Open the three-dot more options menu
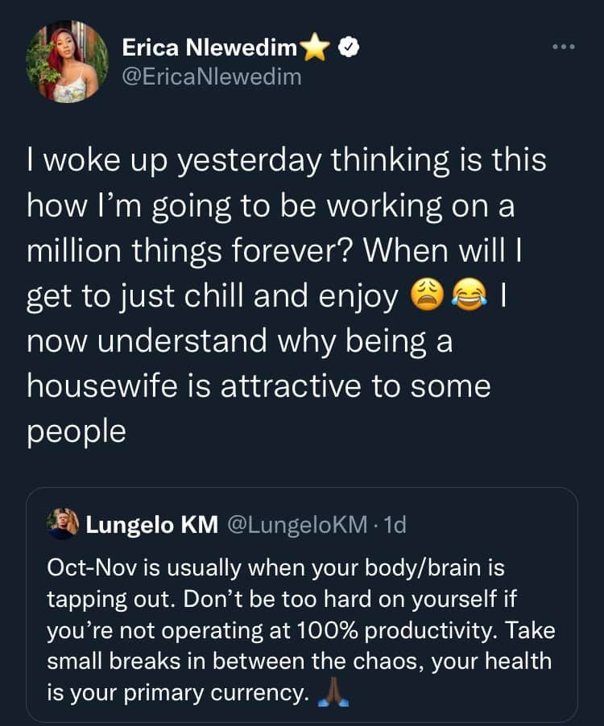The image size is (604, 726). coord(564,47)
